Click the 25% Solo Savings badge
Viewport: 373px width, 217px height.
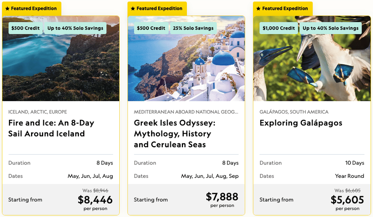193,28
